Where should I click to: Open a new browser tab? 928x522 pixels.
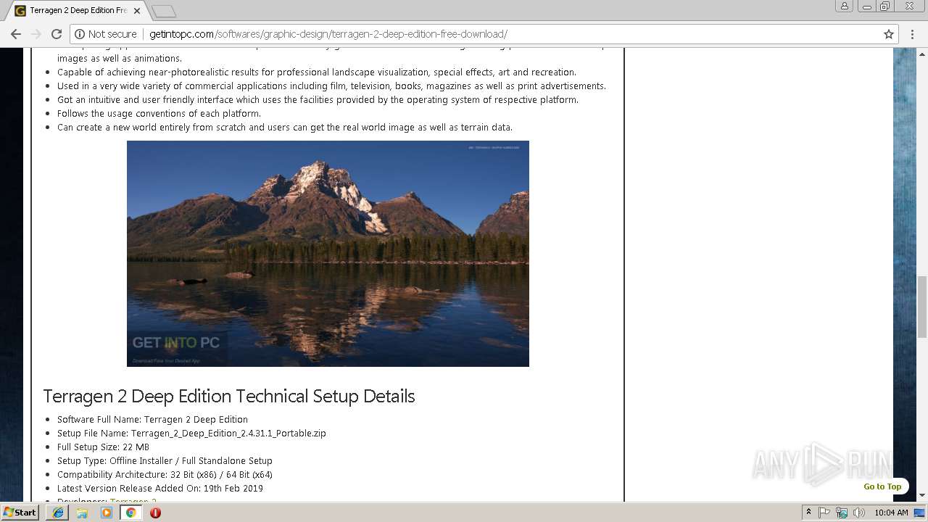[x=164, y=11]
